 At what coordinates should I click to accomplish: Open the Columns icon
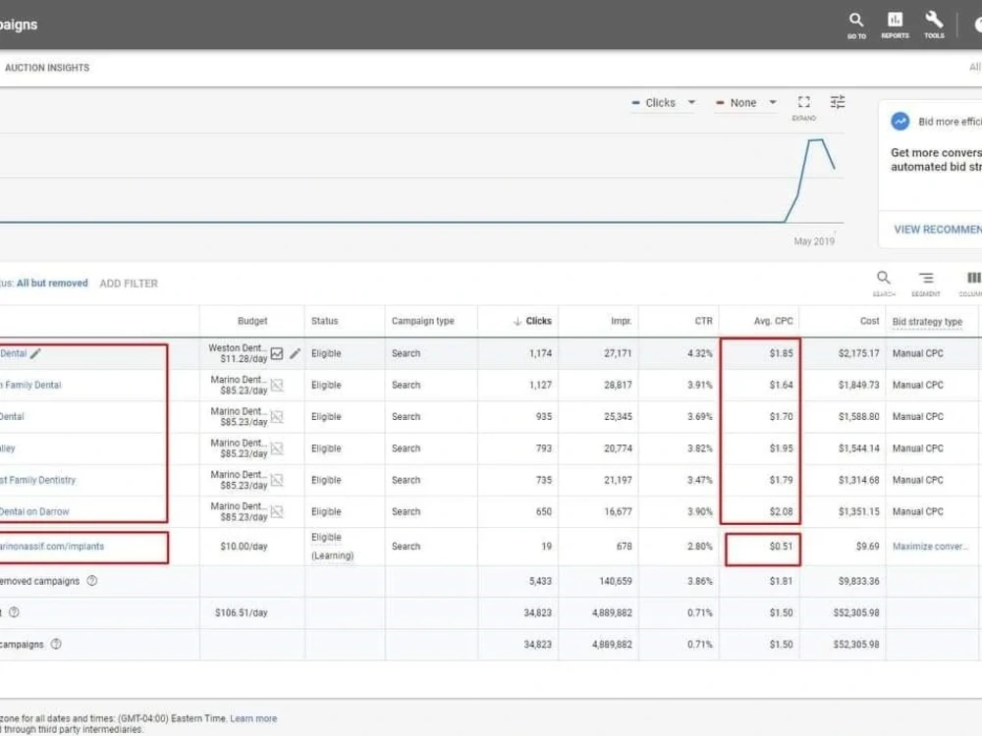coord(973,278)
